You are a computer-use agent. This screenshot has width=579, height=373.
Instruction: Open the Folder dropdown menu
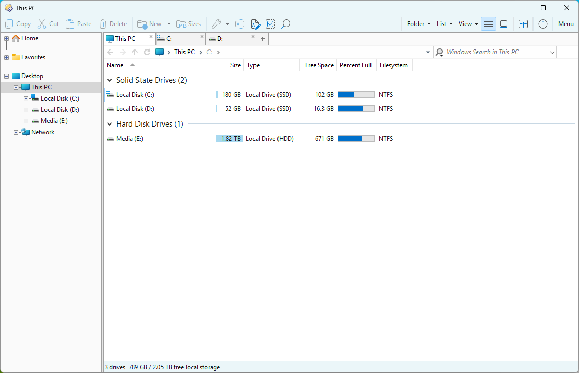point(419,24)
